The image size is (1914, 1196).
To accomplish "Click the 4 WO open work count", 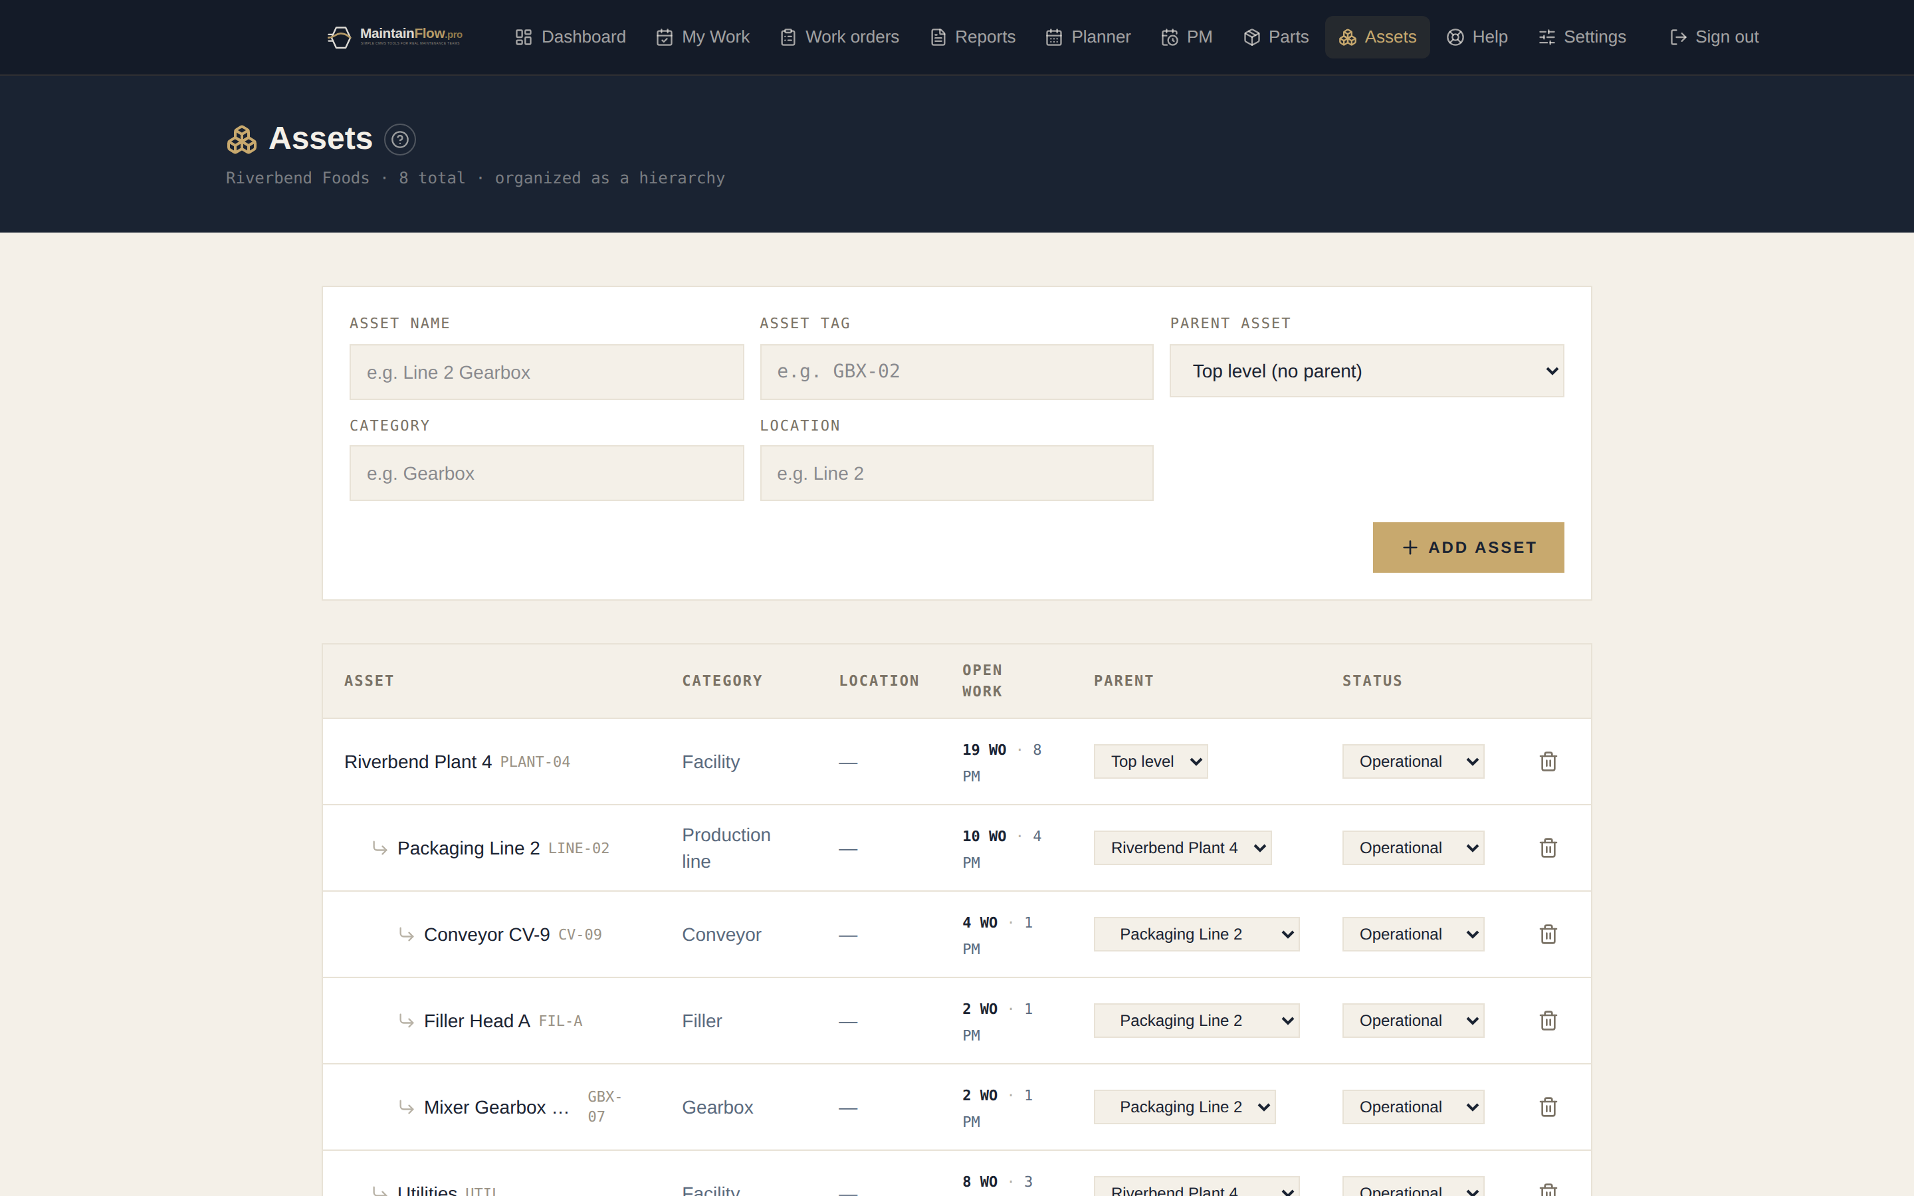I will (x=980, y=922).
